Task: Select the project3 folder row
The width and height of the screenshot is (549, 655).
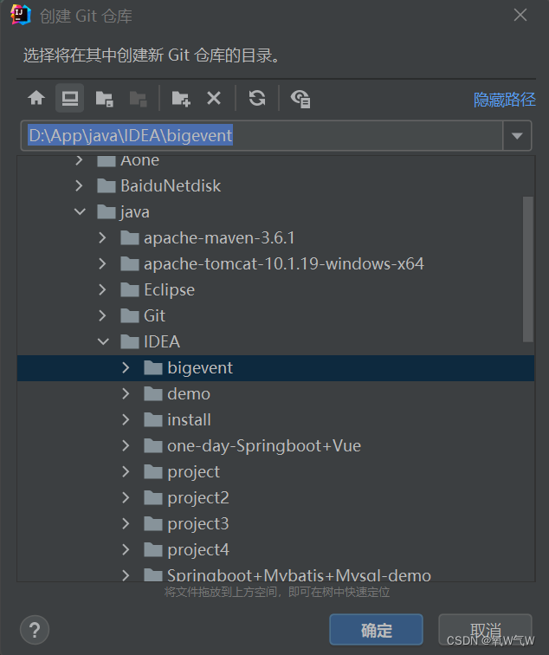Action: (275, 523)
